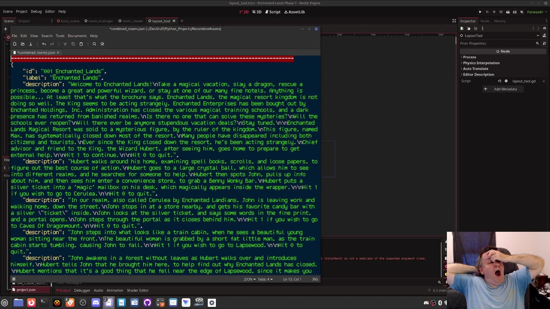Open documentation for LayoutTool node icon
The height and width of the screenshot is (309, 550).
545,36
